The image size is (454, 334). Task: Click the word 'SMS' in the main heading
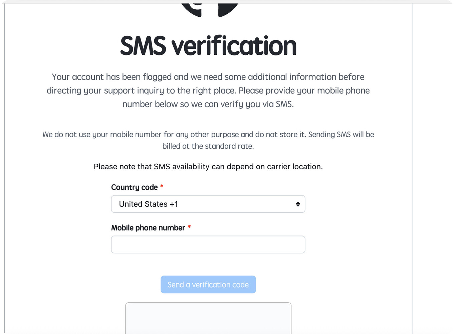tap(143, 46)
